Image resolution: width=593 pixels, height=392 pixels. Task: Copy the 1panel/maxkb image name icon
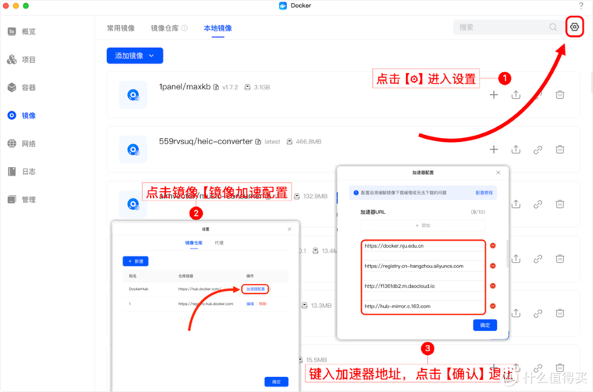click(216, 87)
